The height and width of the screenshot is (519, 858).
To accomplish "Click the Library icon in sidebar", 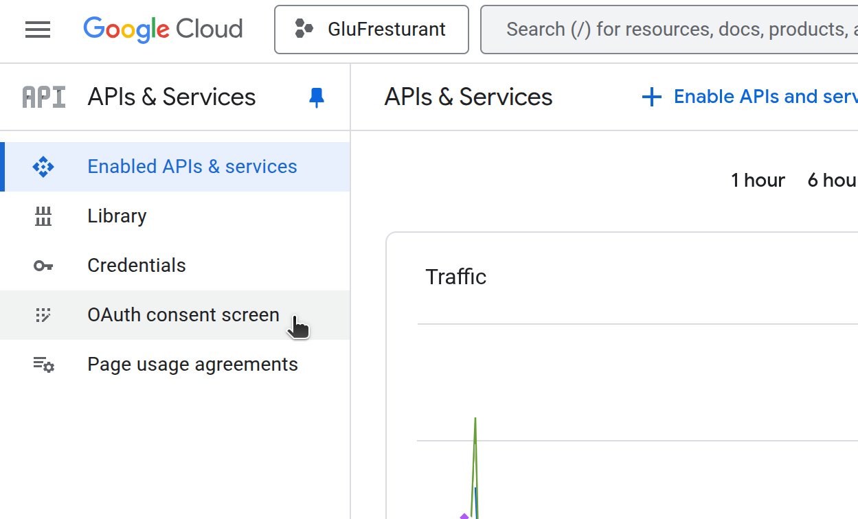I will click(x=43, y=216).
